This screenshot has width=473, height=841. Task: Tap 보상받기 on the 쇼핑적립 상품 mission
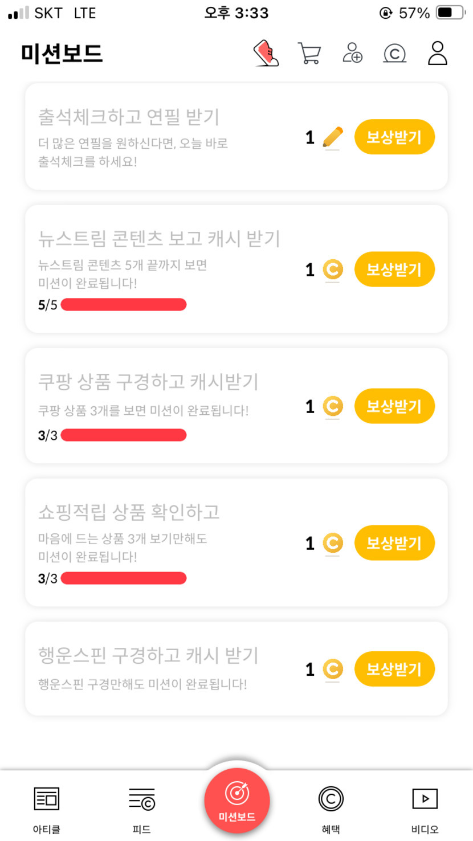click(394, 543)
